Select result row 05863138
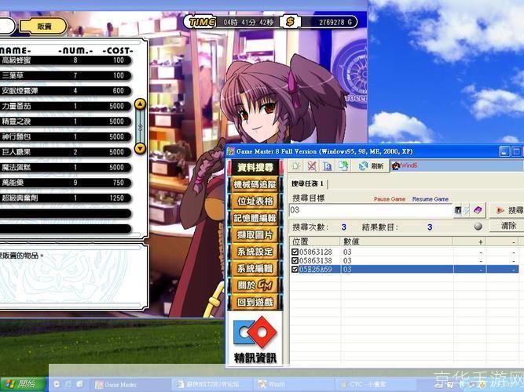Image resolution: width=524 pixels, height=392 pixels. point(405,260)
